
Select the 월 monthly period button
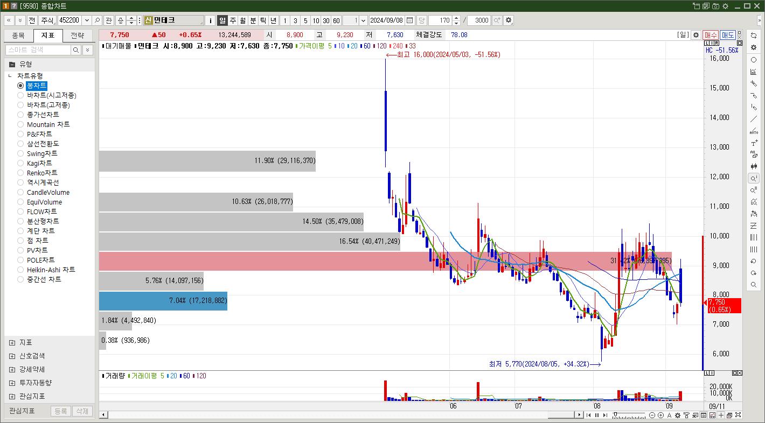click(243, 20)
